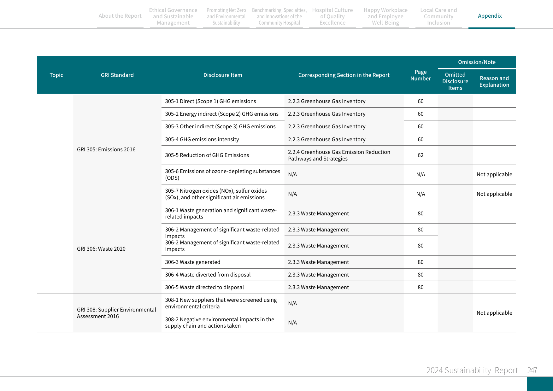Click 305-4 GHG emissions intensity
The image size is (553, 391).
[202, 139]
